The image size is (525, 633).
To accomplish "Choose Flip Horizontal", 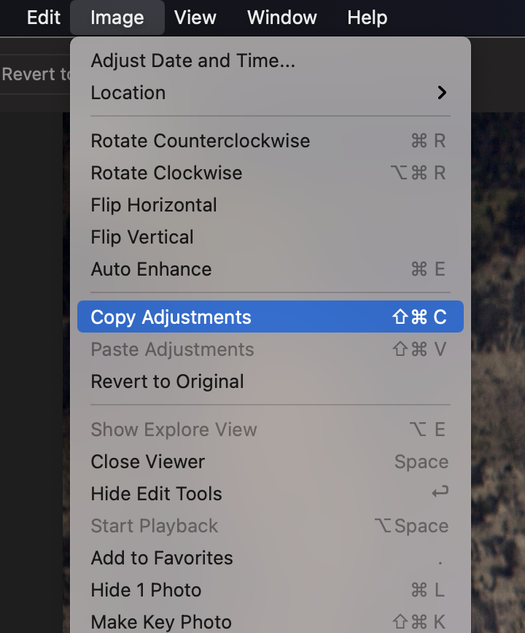I will (x=271, y=205).
